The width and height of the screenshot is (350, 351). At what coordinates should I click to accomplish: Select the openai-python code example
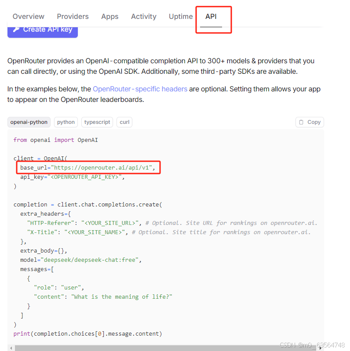tap(29, 122)
